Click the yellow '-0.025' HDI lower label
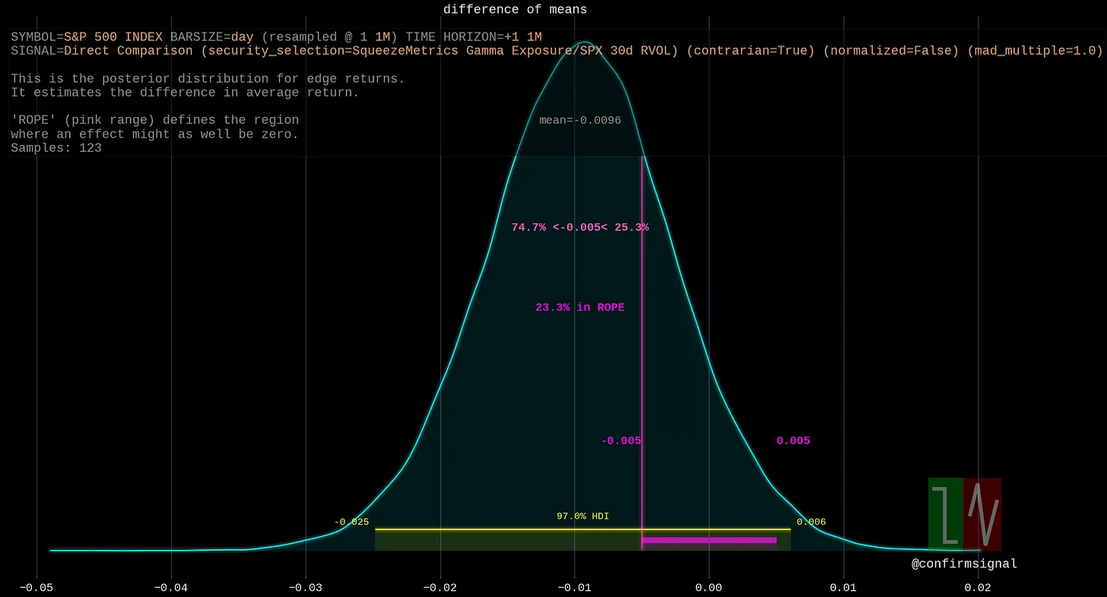This screenshot has height=597, width=1107. [351, 522]
